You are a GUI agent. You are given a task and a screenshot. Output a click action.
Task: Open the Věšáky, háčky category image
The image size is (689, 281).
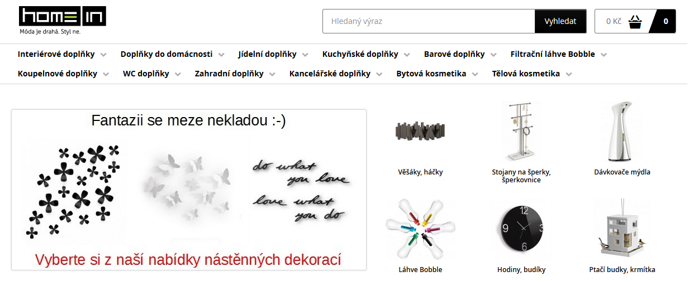click(420, 132)
